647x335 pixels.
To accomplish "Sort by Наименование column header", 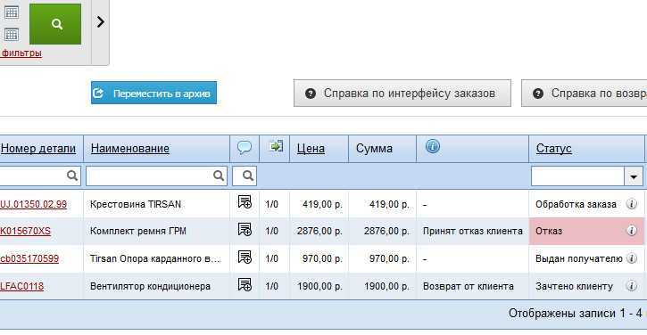I will tap(130, 148).
